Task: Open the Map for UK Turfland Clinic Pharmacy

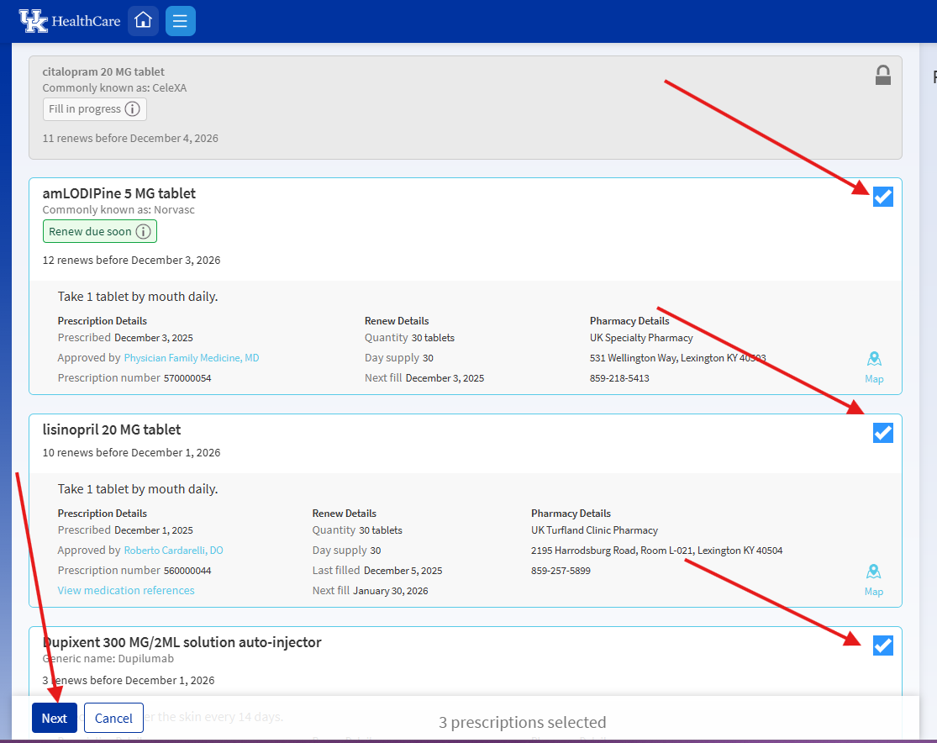Action: pos(874,577)
